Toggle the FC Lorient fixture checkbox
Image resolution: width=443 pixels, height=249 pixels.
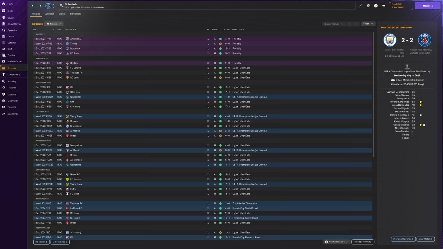pyautogui.click(x=35, y=68)
